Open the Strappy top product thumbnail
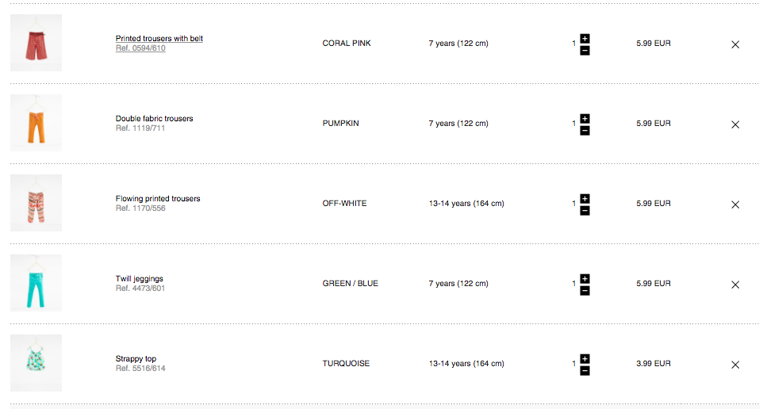This screenshot has width=763, height=409. (36, 364)
